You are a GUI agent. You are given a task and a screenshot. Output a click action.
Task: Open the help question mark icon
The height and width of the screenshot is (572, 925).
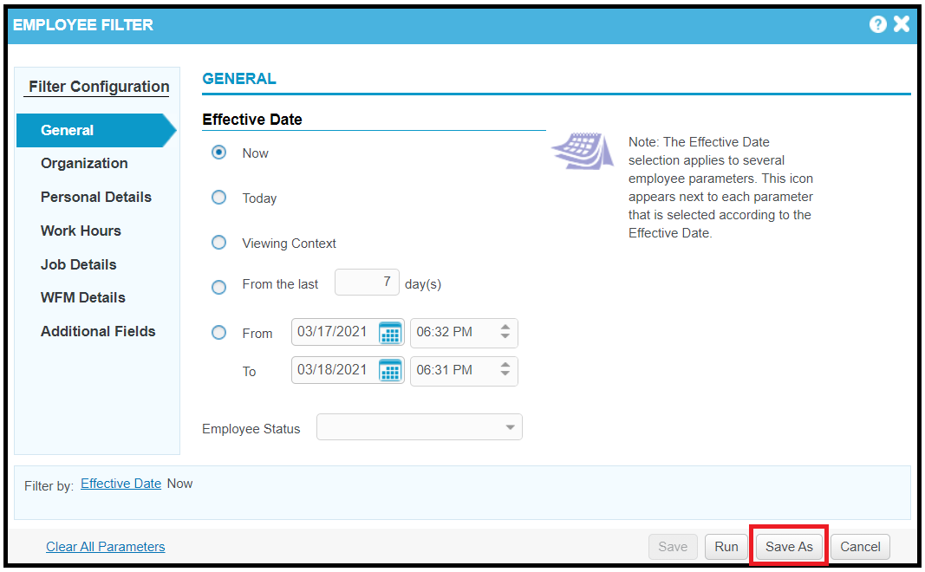(x=877, y=24)
